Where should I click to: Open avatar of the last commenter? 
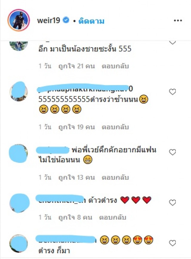tap(19, 244)
